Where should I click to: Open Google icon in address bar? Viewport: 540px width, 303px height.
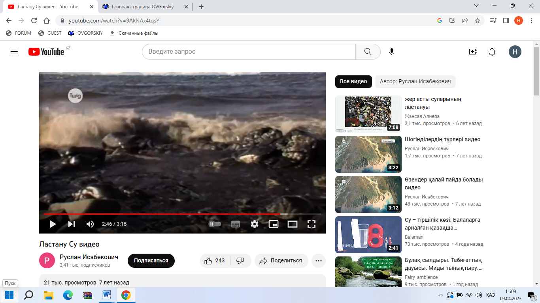440,21
